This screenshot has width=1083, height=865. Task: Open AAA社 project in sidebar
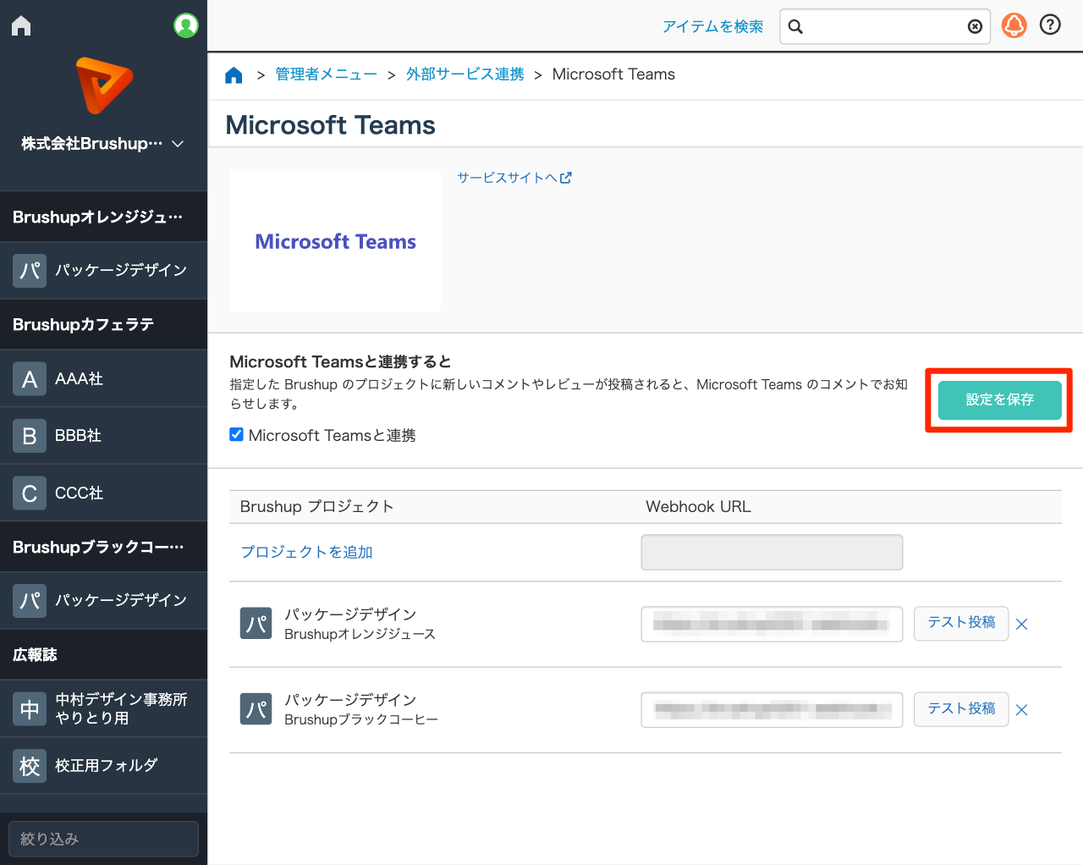click(103, 378)
